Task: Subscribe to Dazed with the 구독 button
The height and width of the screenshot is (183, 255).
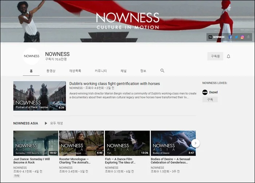Action: 210,100
